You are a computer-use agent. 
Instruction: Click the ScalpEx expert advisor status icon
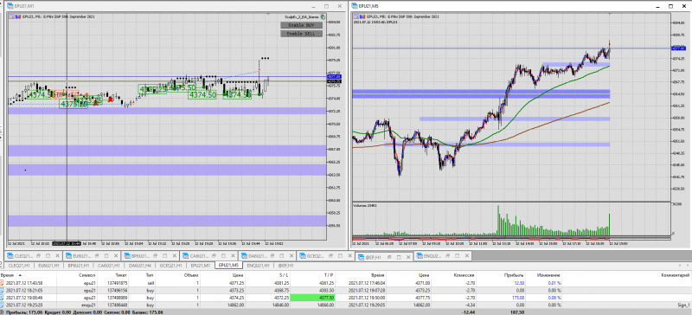pyautogui.click(x=323, y=16)
